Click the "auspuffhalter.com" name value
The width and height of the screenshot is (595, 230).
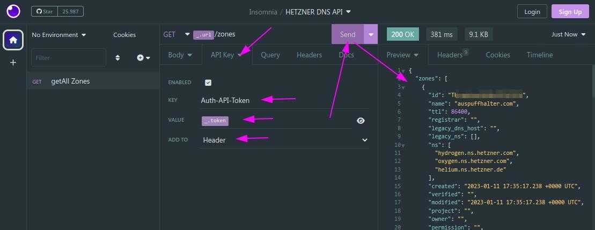[487, 103]
